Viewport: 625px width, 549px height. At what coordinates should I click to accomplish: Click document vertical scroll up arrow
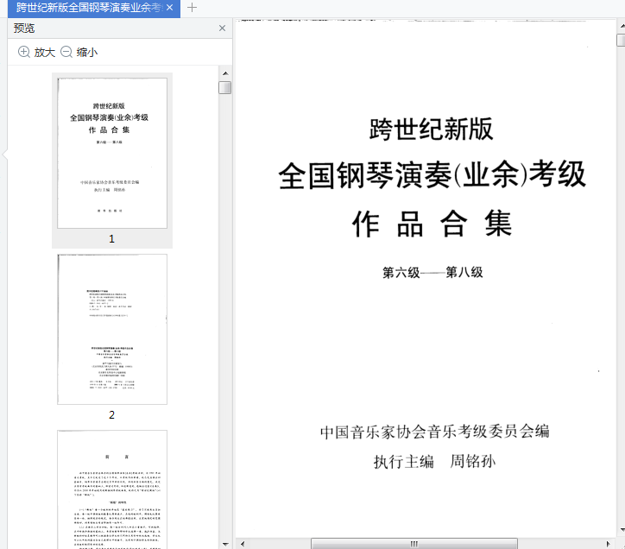click(622, 26)
